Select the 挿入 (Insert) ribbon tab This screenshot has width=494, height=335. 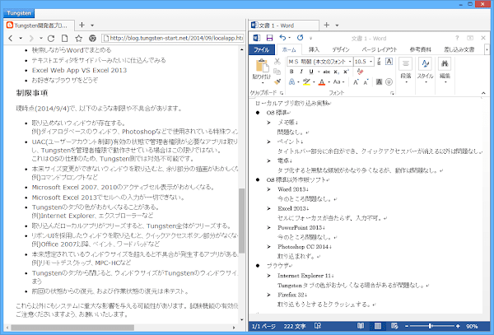[x=314, y=49]
